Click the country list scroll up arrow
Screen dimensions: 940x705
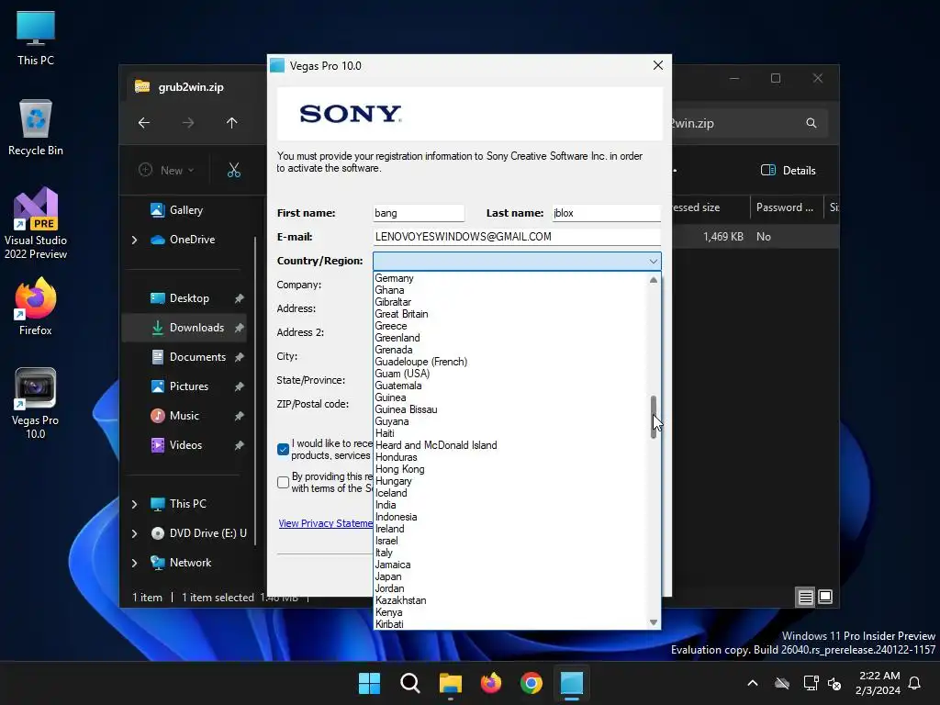(x=654, y=280)
